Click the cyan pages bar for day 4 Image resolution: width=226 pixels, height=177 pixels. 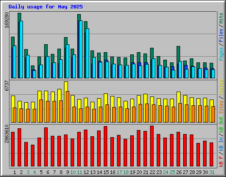pos(34,74)
